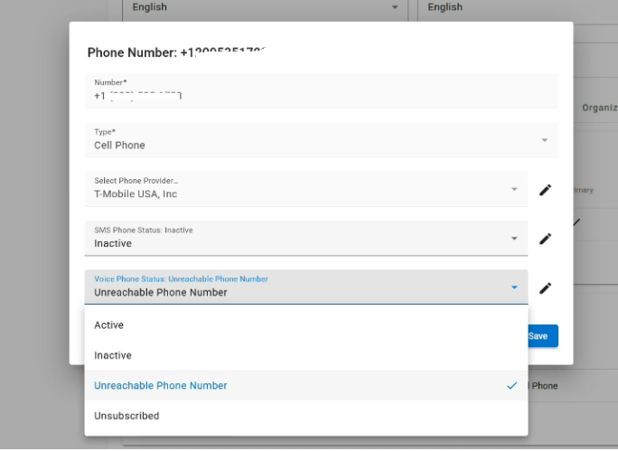Open the left English language dropdown arrow
Image resolution: width=618 pixels, height=451 pixels.
click(395, 7)
